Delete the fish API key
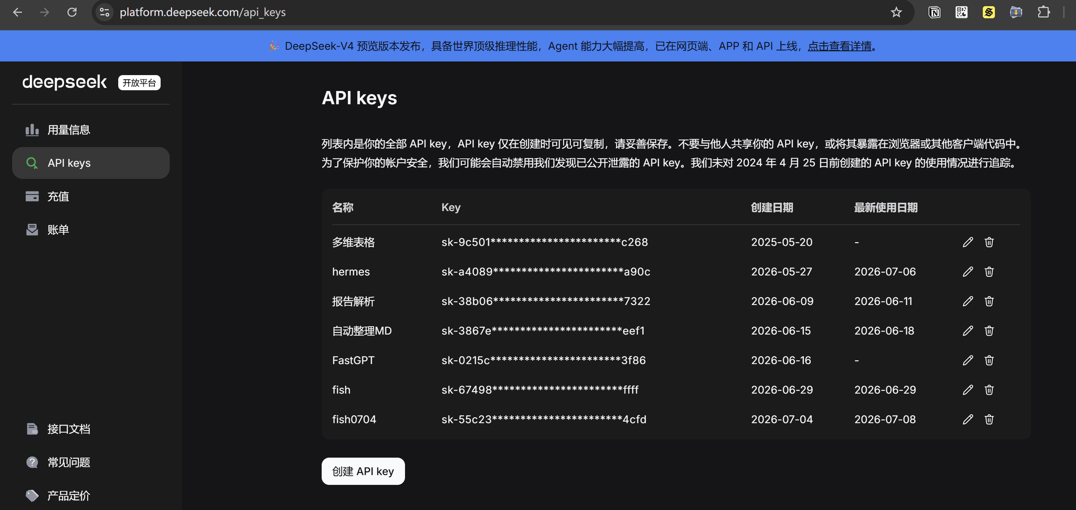The width and height of the screenshot is (1076, 510). 989,390
